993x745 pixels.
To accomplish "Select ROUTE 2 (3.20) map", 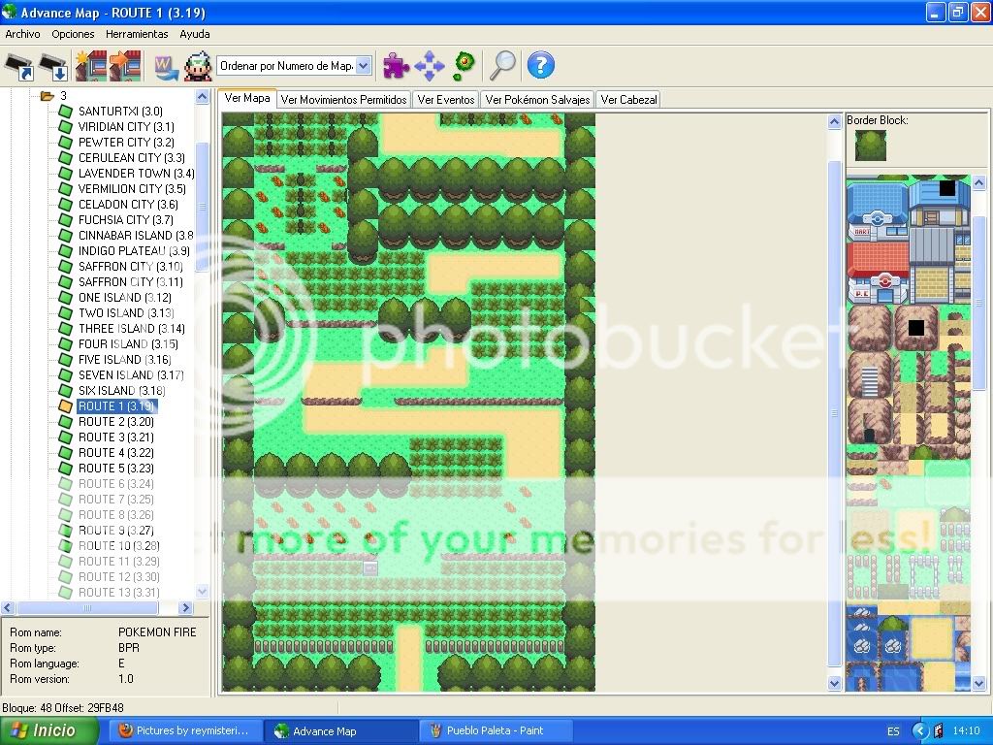I will pyautogui.click(x=116, y=422).
